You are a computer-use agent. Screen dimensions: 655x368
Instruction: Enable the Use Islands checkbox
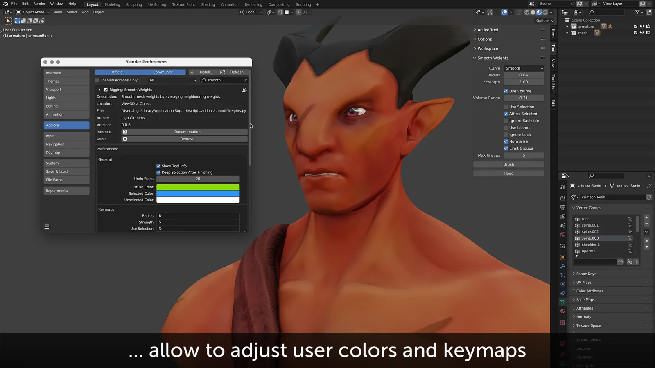tap(506, 128)
